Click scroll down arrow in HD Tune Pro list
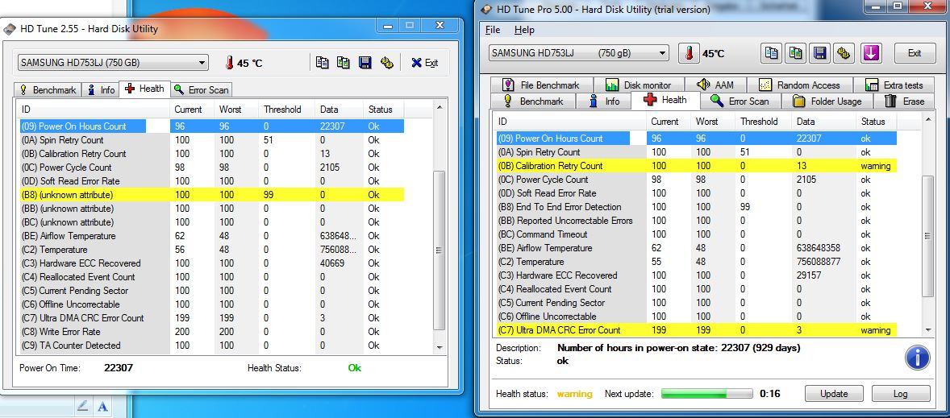This screenshot has height=418, width=950. coord(927,330)
